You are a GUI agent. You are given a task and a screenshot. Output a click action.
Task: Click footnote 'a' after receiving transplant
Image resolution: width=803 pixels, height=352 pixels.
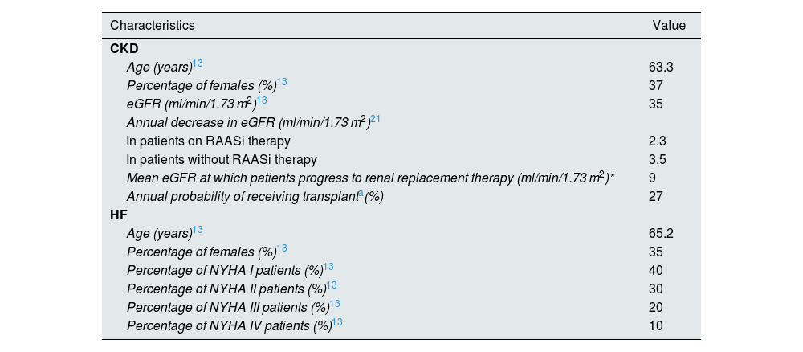[361, 194]
